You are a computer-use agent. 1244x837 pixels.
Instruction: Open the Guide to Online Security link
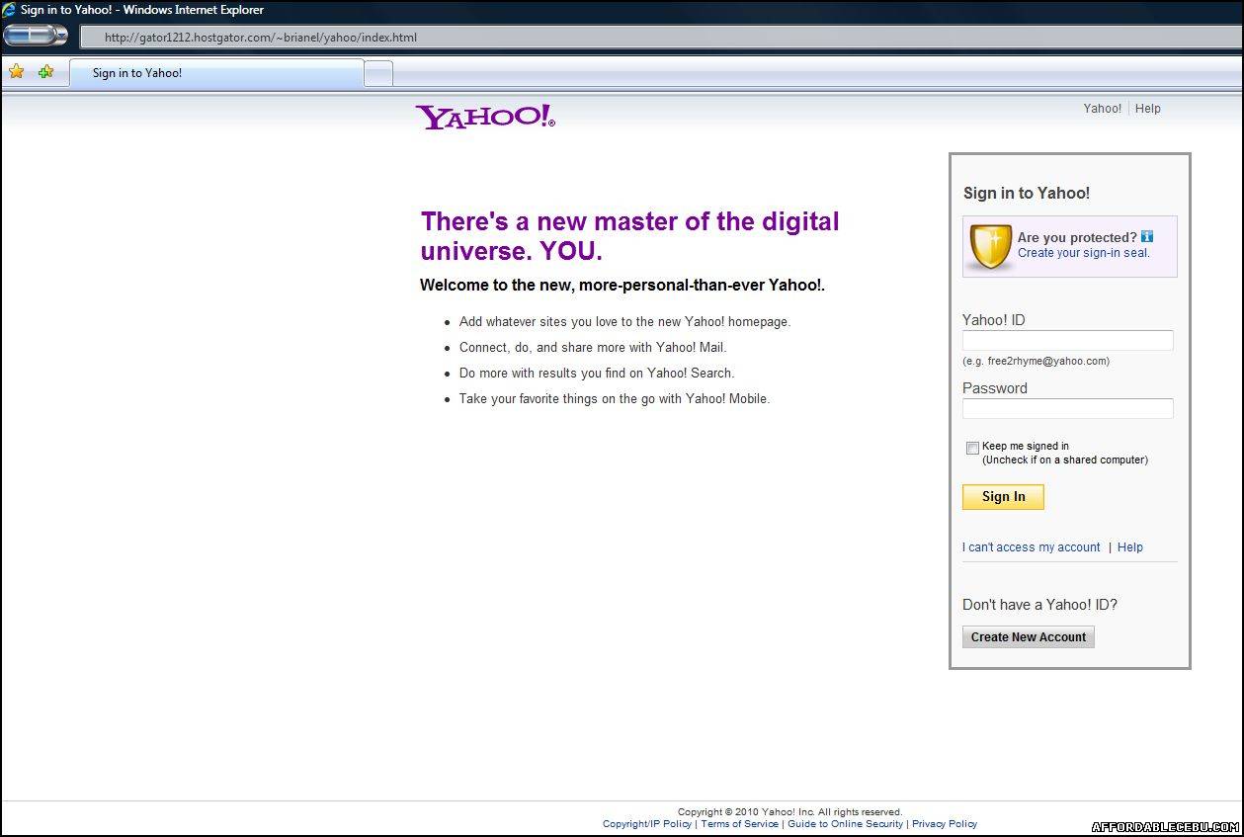click(x=846, y=824)
